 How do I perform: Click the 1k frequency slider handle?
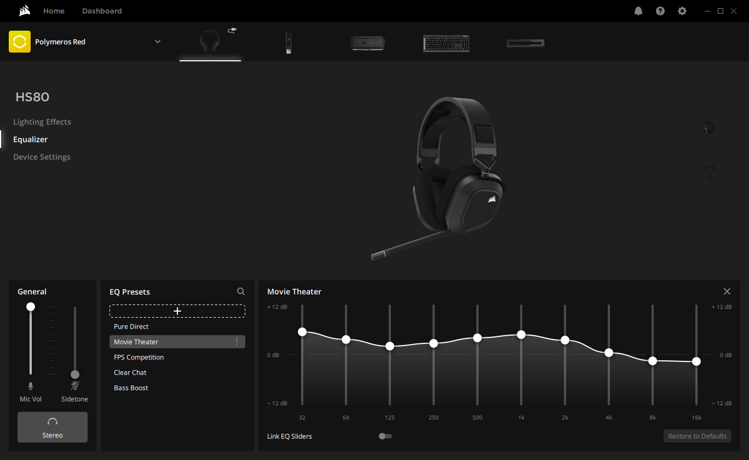(521, 335)
